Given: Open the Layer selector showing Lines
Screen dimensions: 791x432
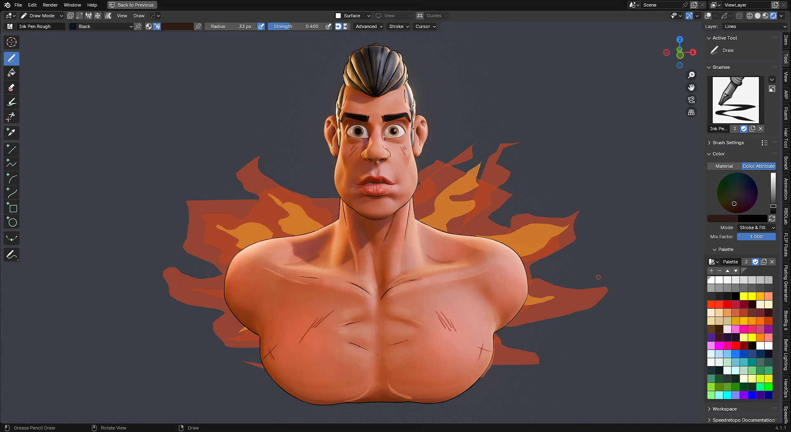Looking at the screenshot, I should [754, 26].
